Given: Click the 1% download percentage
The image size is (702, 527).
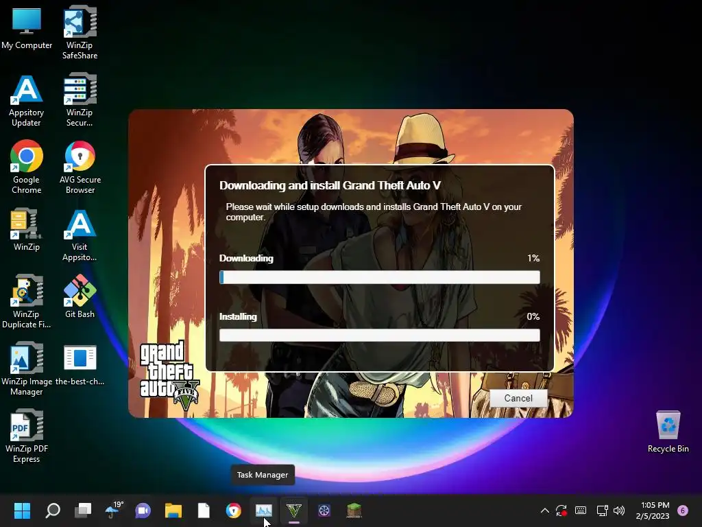Looking at the screenshot, I should (533, 258).
